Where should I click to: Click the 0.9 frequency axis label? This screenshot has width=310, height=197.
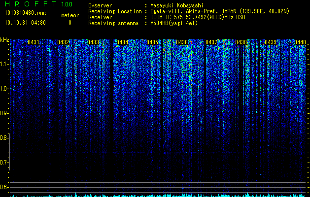(x=3, y=113)
